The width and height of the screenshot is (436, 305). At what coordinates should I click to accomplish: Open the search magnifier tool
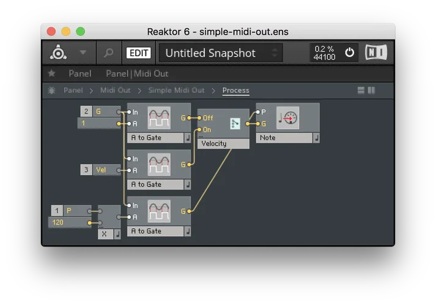108,52
